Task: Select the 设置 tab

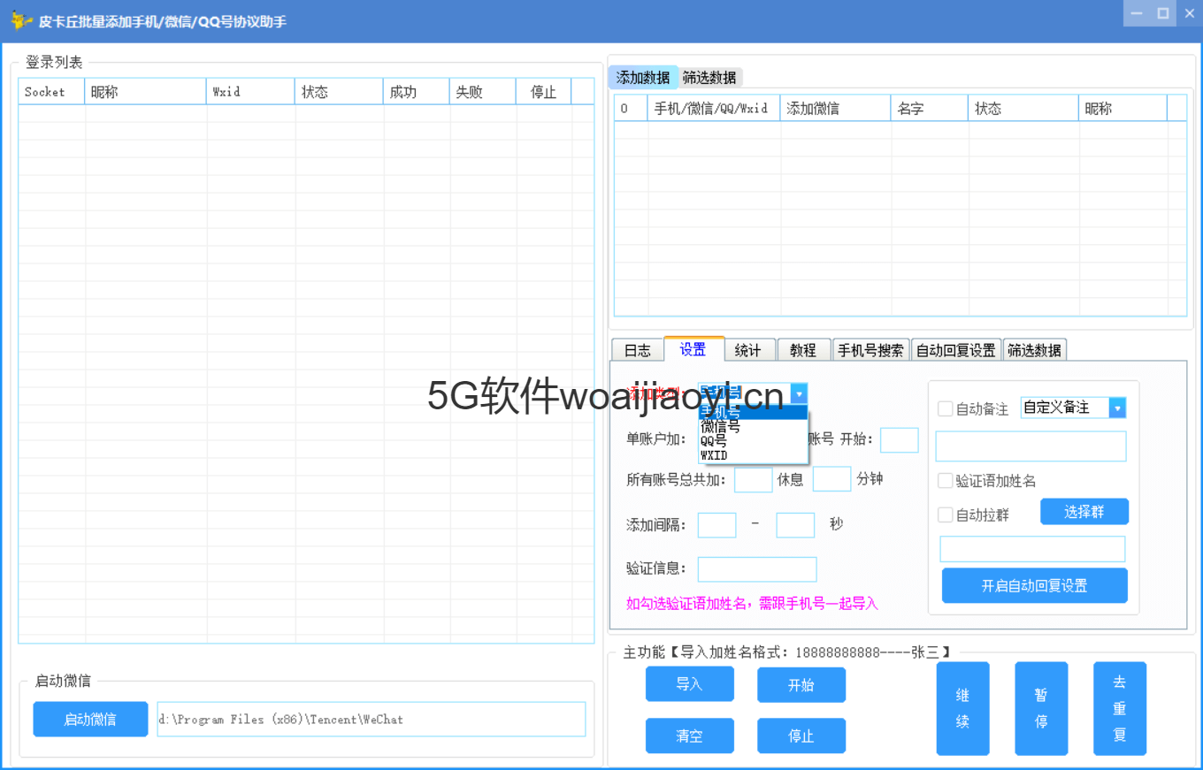Action: pos(693,349)
